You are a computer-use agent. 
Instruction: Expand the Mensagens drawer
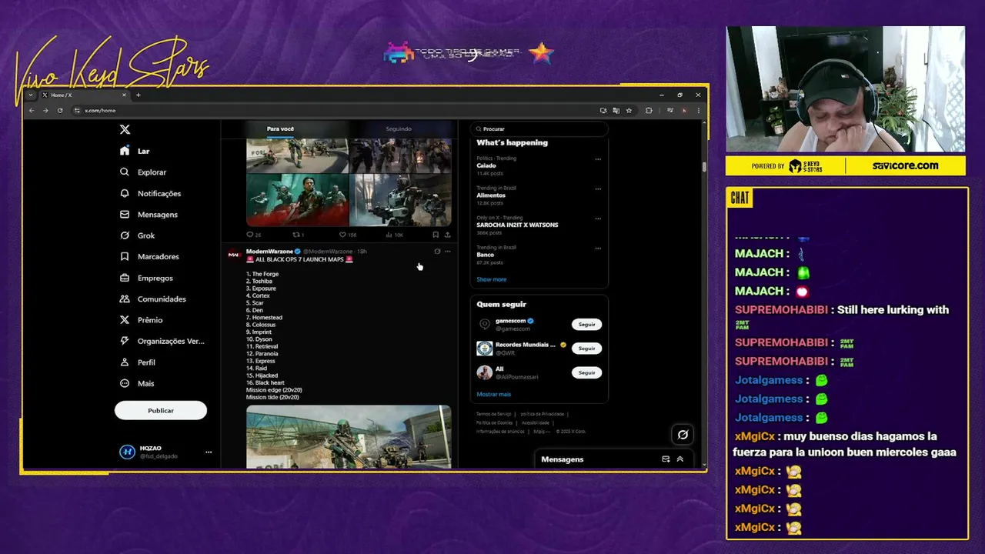679,459
